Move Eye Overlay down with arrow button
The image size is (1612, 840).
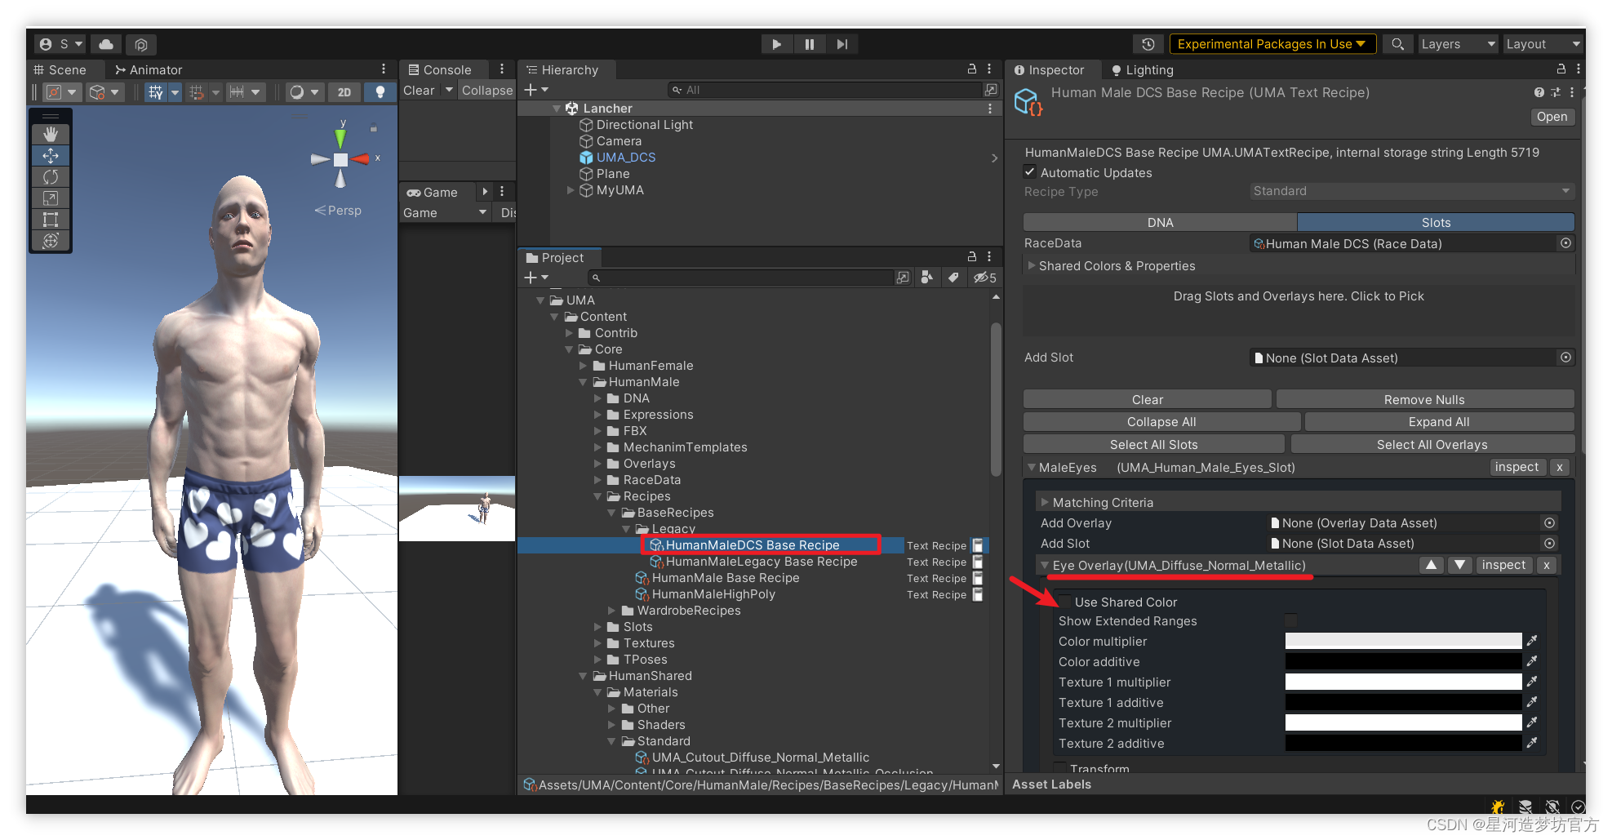pyautogui.click(x=1459, y=565)
